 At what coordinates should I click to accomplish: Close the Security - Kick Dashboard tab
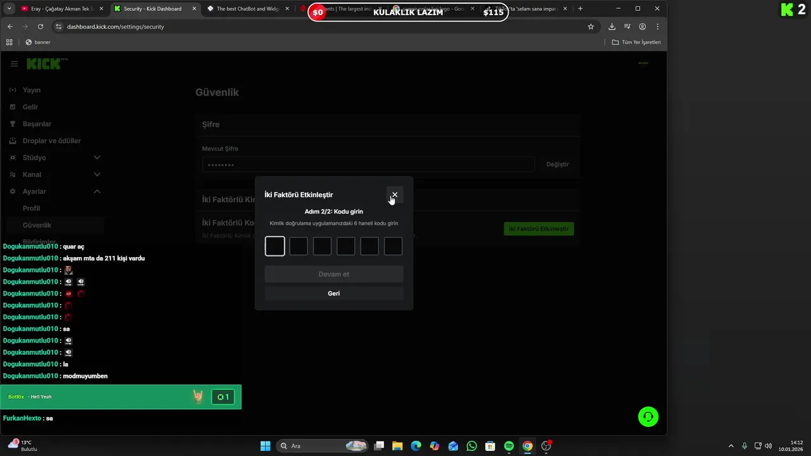195,9
